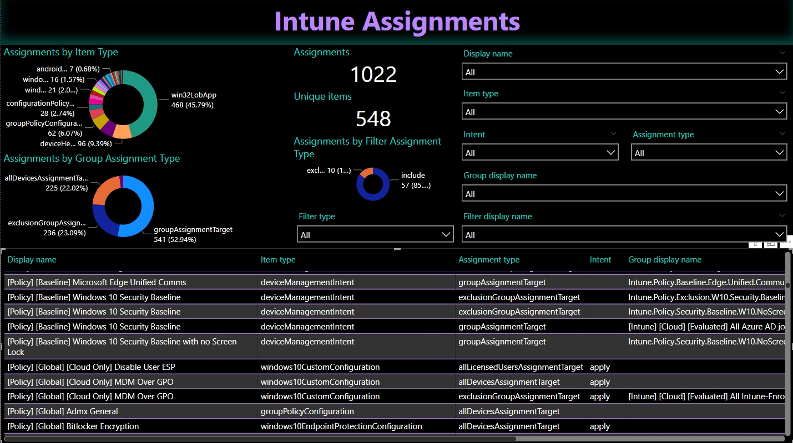Select the Bitlocker Encryption policy row
793x443 pixels.
[x=73, y=426]
